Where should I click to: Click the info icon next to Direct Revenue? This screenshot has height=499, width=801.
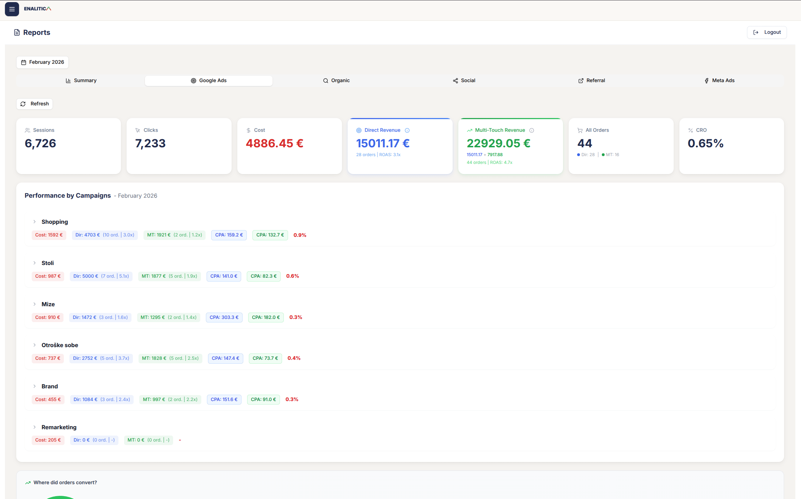408,130
